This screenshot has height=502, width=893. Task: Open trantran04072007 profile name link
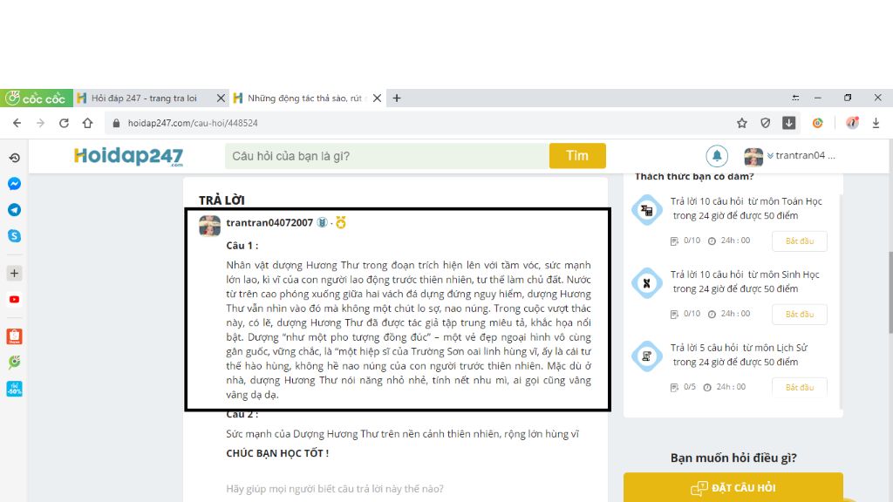click(269, 222)
